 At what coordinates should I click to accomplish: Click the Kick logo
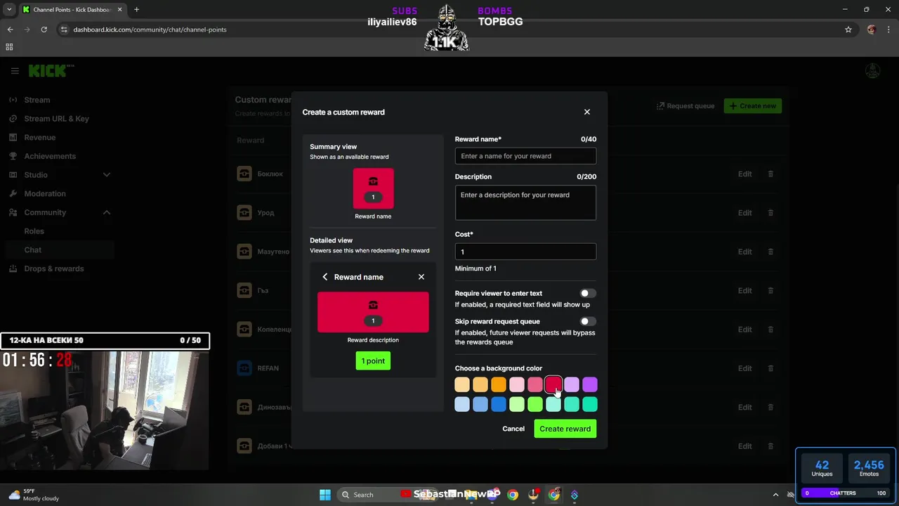(51, 71)
